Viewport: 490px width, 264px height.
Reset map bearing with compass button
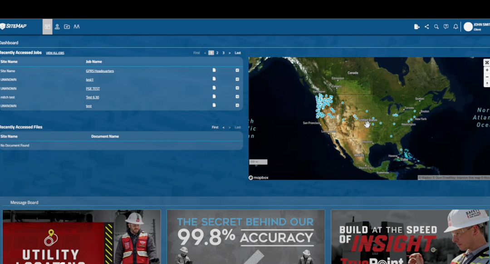[x=486, y=84]
